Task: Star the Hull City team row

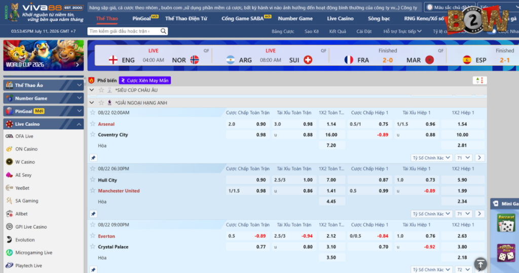Action: point(93,180)
